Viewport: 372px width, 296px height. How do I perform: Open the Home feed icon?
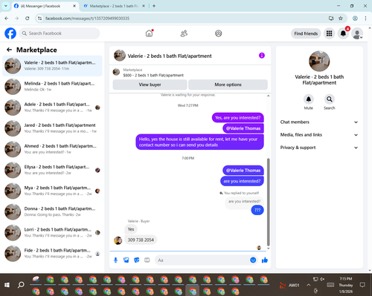pyautogui.click(x=149, y=33)
